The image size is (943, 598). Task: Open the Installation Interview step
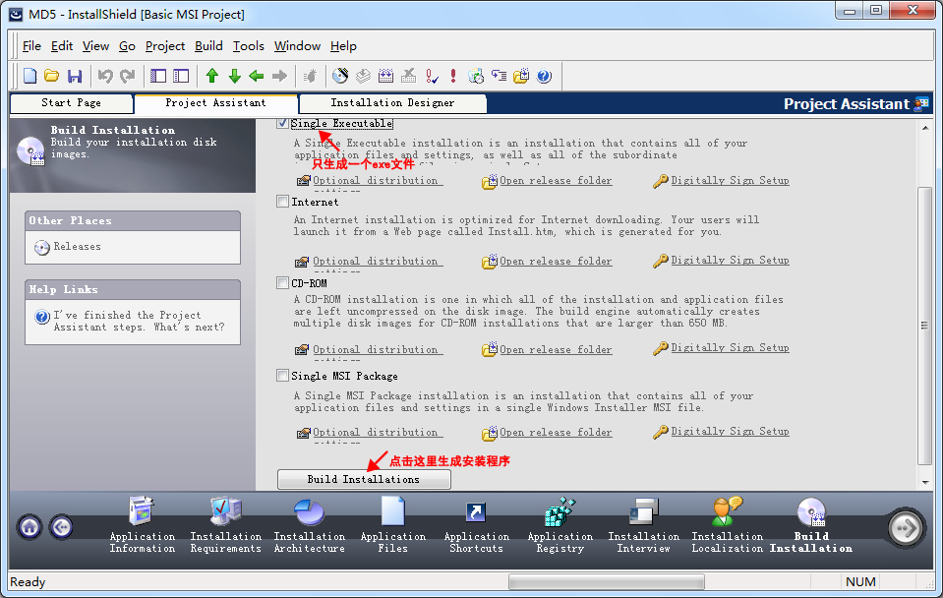(x=643, y=524)
